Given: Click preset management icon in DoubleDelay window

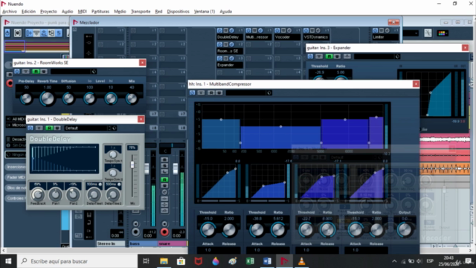Looking at the screenshot, I should (114, 128).
